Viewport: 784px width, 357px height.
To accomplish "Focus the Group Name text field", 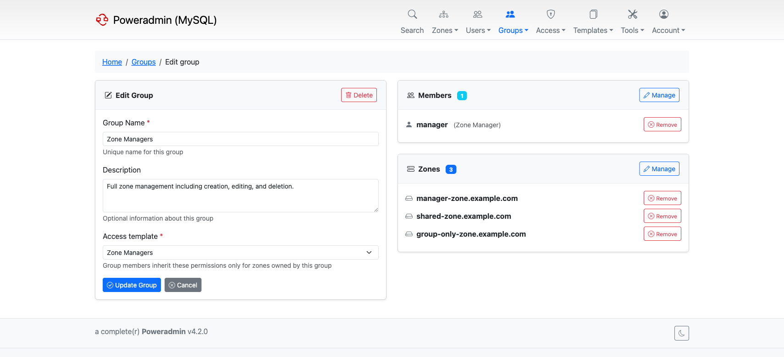I will click(240, 139).
